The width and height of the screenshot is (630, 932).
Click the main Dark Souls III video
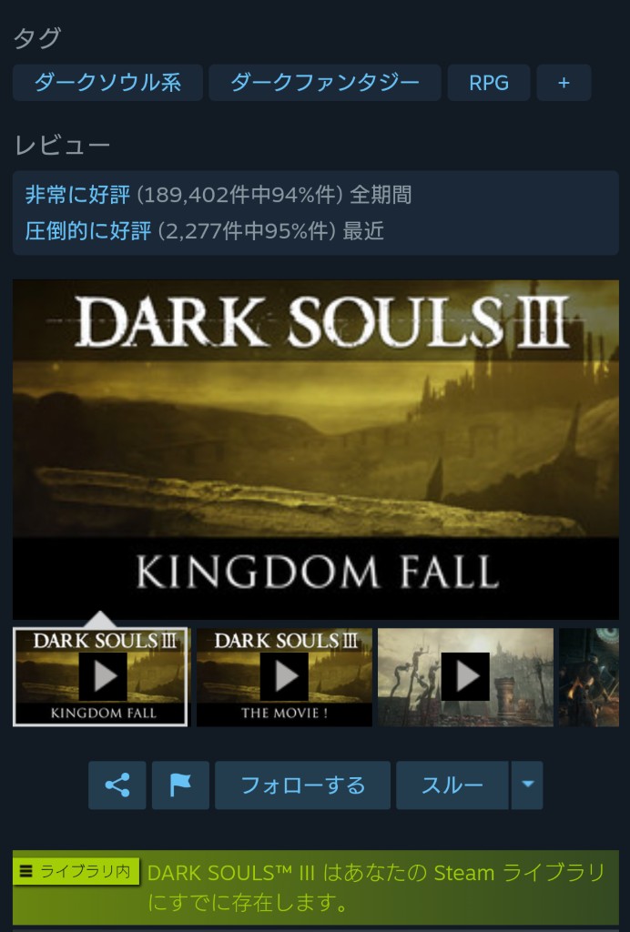(x=316, y=450)
